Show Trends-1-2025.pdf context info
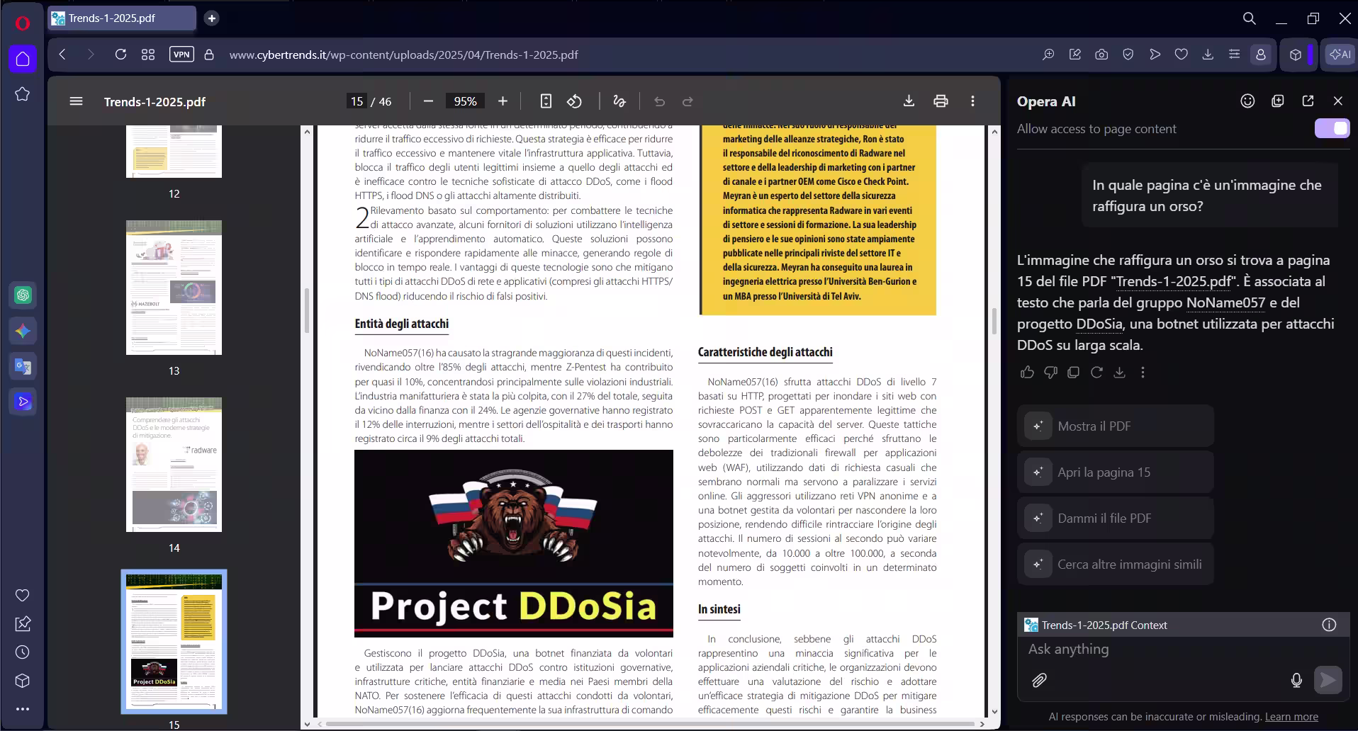 [x=1329, y=625]
